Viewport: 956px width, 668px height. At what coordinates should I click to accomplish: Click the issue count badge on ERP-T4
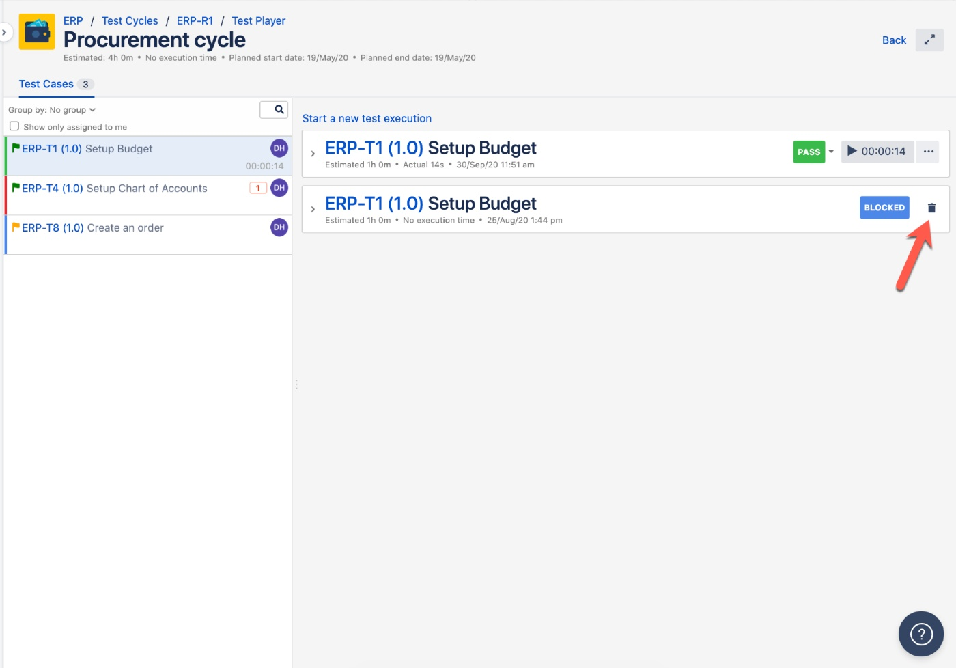point(258,188)
